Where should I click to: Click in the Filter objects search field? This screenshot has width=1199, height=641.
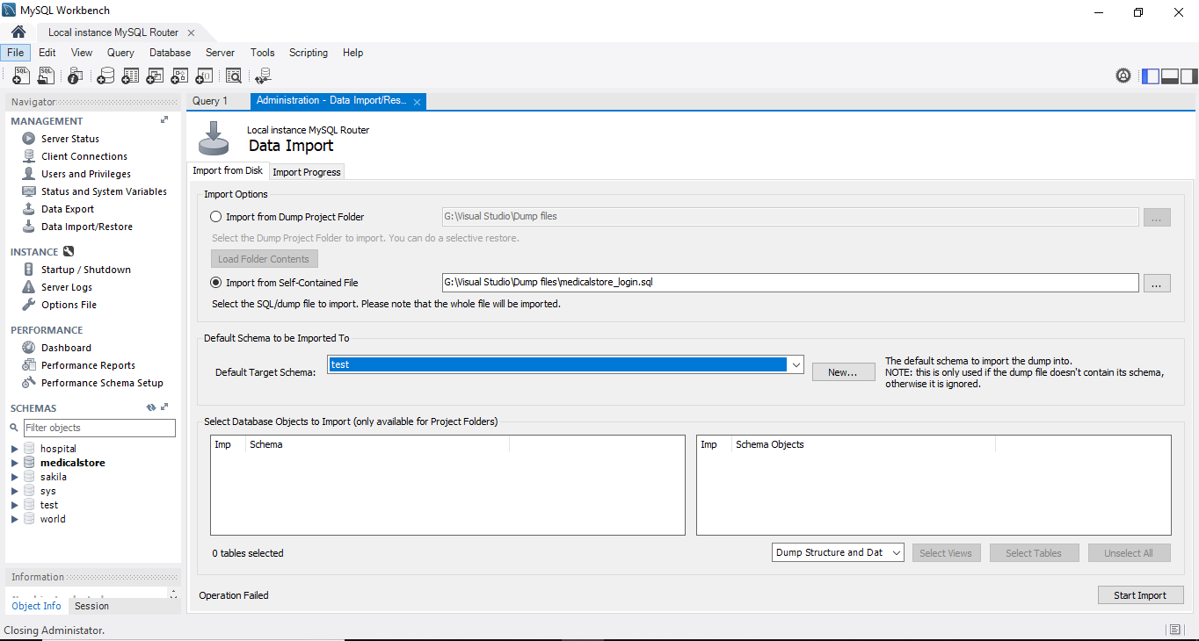coord(99,428)
